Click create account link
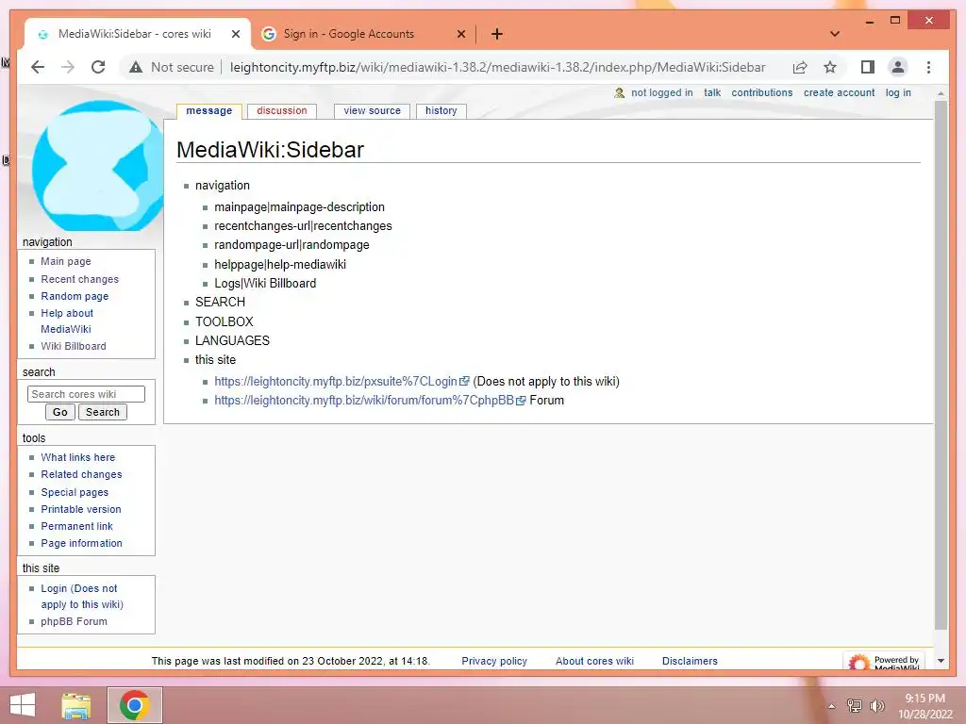 pyautogui.click(x=839, y=93)
